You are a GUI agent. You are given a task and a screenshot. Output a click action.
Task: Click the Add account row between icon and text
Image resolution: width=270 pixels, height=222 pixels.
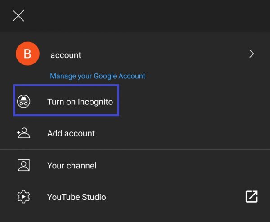click(39, 133)
